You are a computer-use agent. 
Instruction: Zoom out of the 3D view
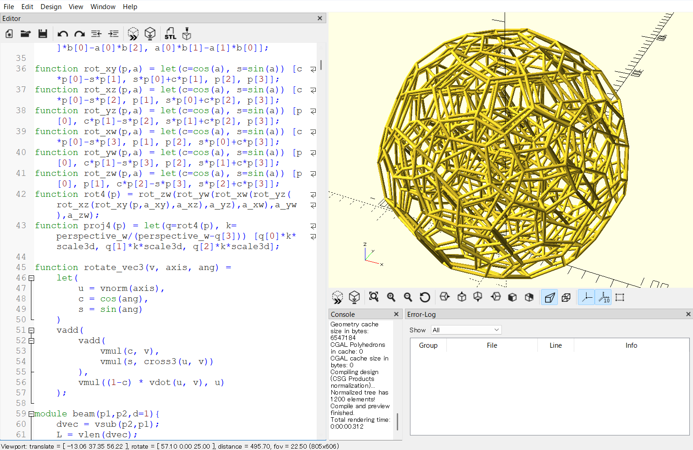(408, 297)
